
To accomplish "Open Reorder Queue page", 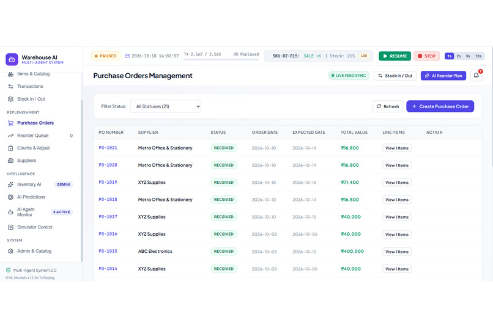I will pos(32,136).
